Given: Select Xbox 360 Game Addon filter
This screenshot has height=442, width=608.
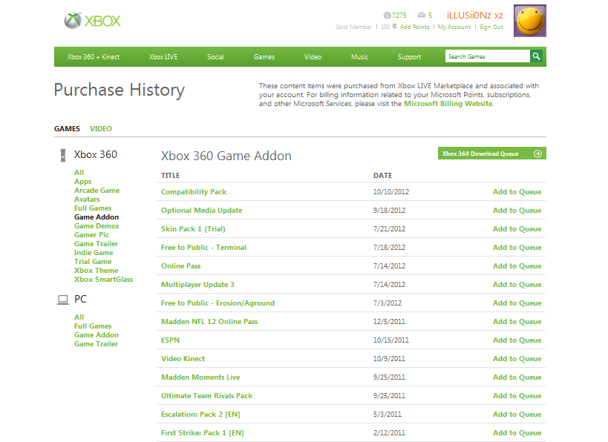Looking at the screenshot, I should 97,217.
